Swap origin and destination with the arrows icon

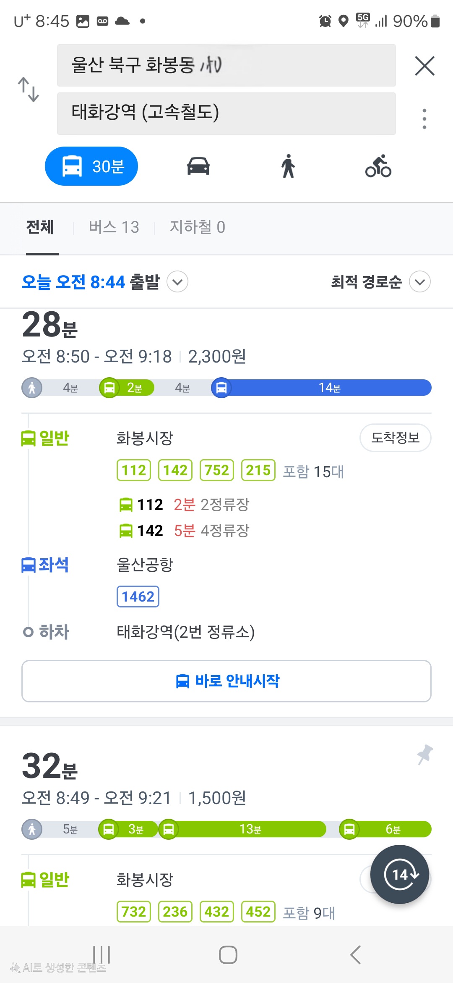click(x=29, y=89)
